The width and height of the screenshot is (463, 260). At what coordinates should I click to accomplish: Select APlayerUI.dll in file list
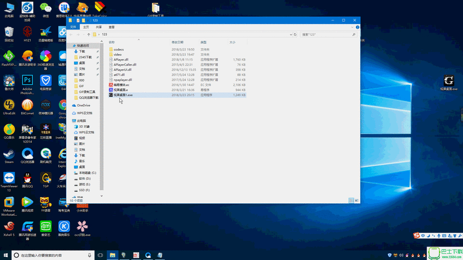point(122,70)
